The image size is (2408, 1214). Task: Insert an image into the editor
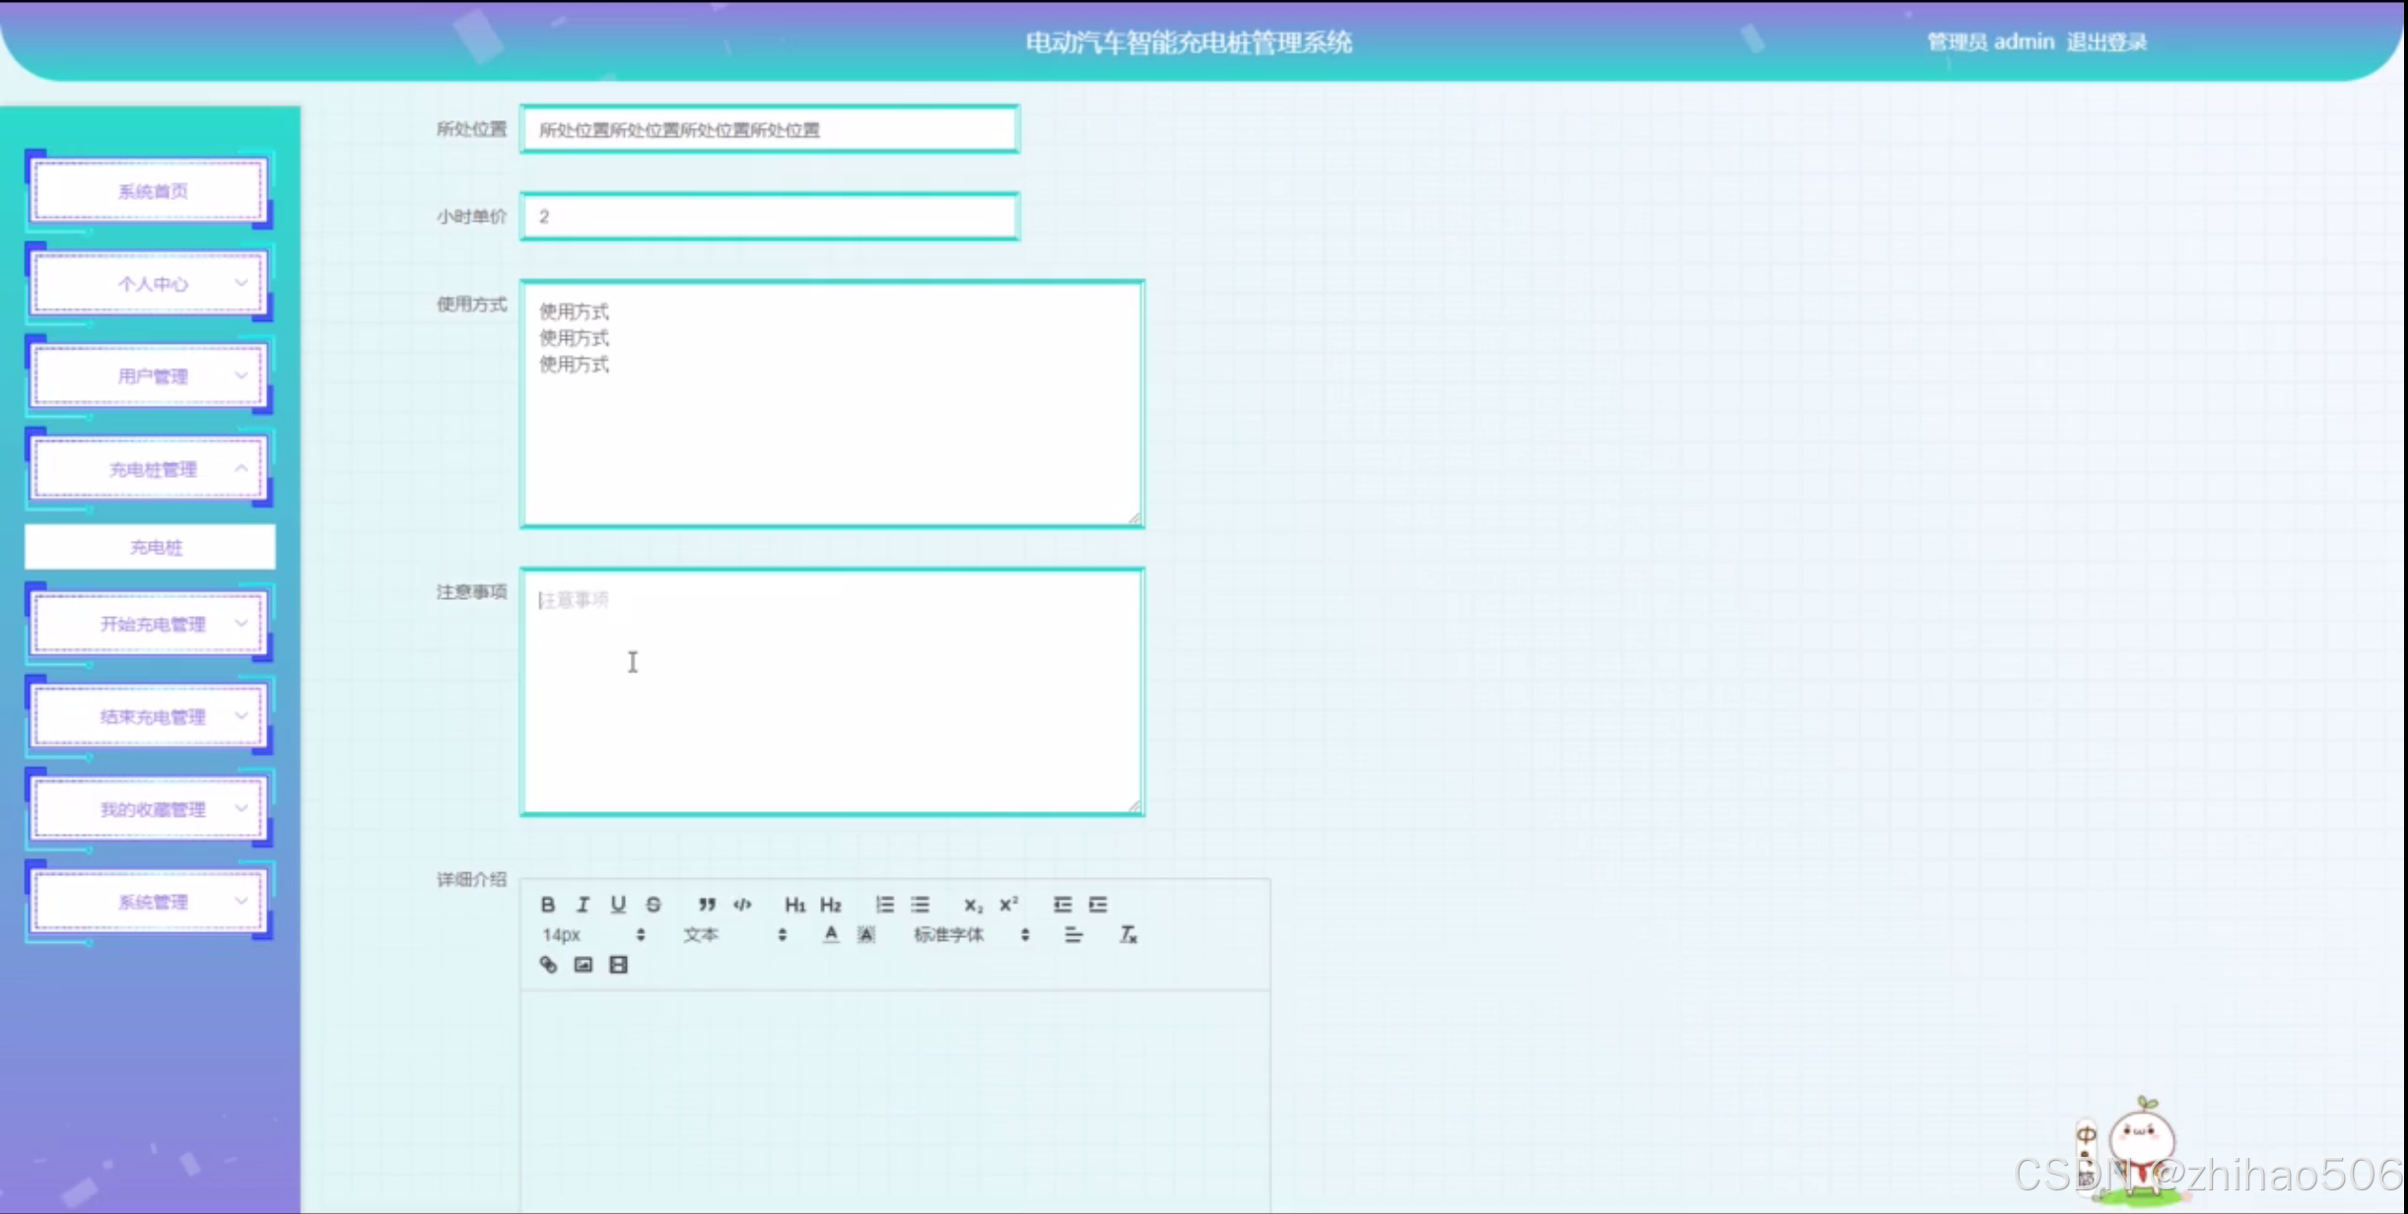click(584, 965)
